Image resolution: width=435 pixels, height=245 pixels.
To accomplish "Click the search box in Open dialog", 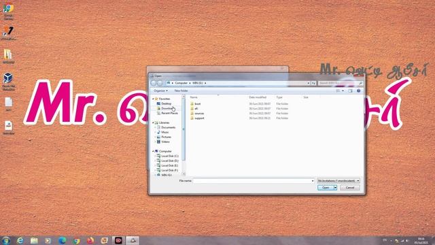I will pyautogui.click(x=340, y=83).
